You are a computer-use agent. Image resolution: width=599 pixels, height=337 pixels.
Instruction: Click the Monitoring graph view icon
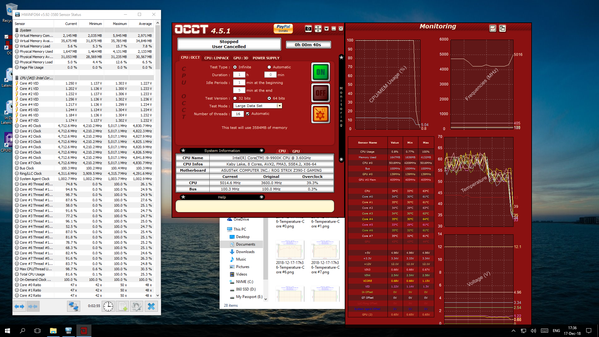coord(493,28)
